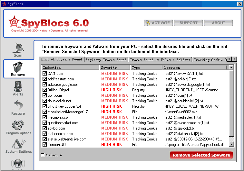Open Traces Found in Files / Folders tab
Viewport: 244px width, 171px height.
pyautogui.click(x=160, y=60)
